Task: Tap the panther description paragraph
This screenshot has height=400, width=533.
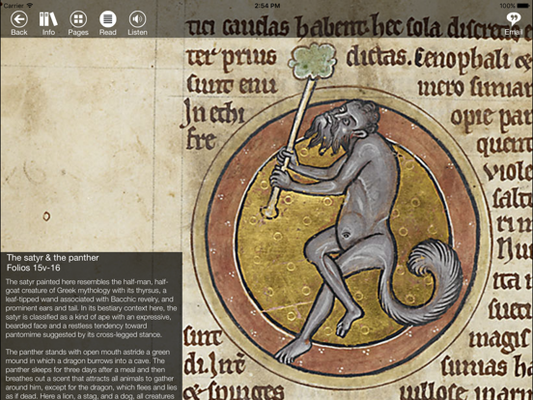Action: 91,374
